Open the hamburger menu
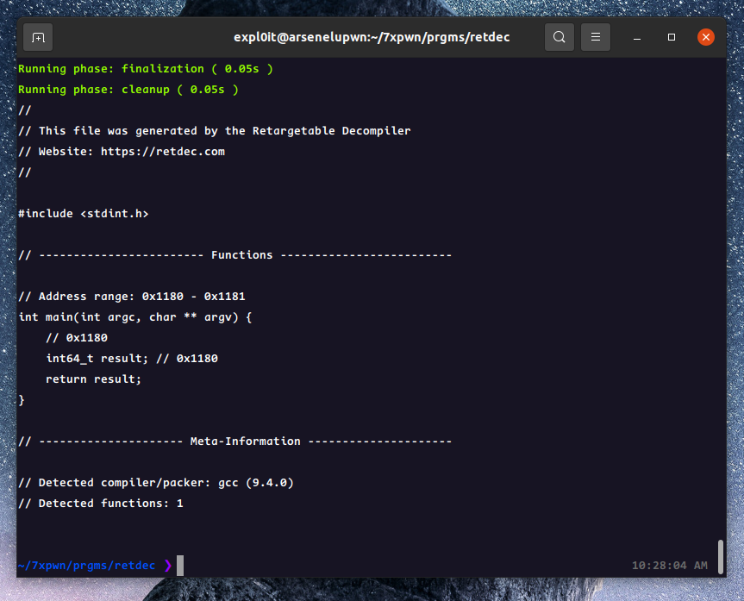Image resolution: width=744 pixels, height=601 pixels. (x=596, y=37)
